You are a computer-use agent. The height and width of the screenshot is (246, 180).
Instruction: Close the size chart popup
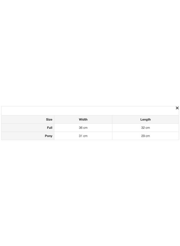pos(177,108)
